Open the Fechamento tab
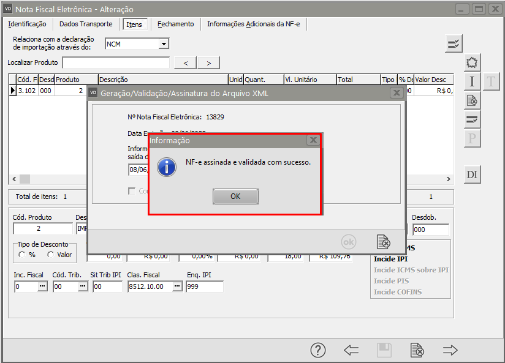This screenshot has width=505, height=363. pos(175,24)
